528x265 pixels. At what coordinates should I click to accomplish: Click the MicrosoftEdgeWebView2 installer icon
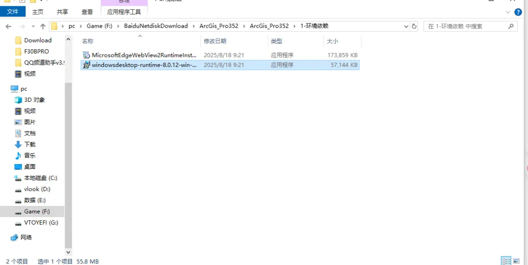[86, 55]
